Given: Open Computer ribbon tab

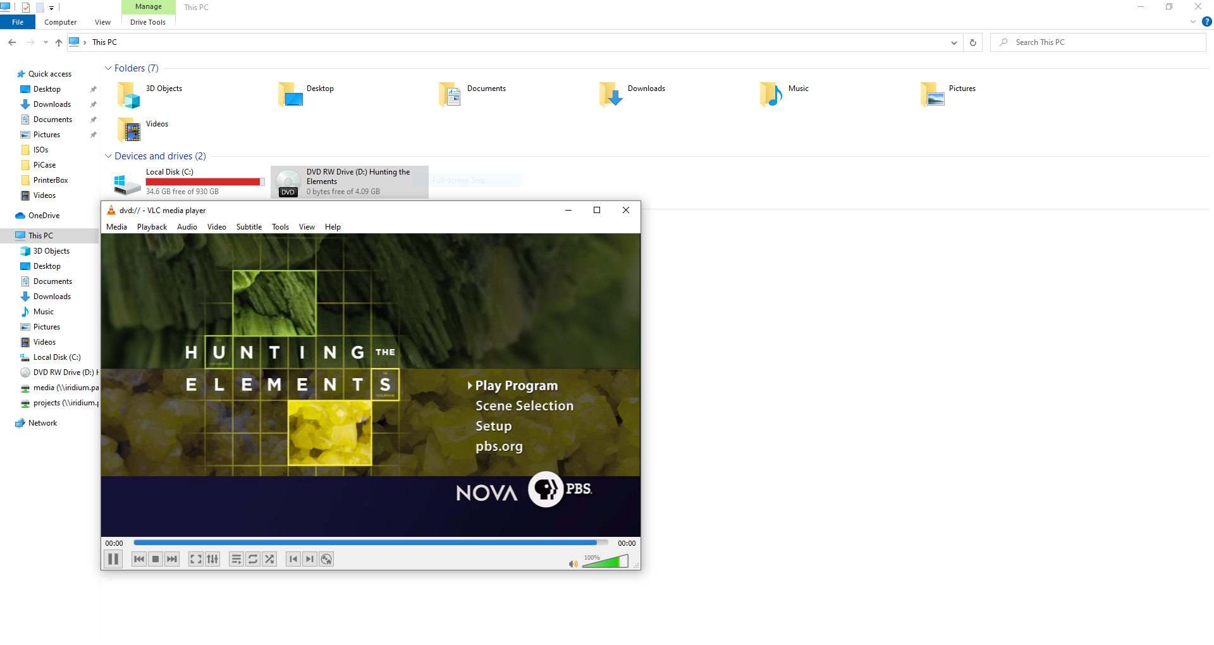Looking at the screenshot, I should tap(60, 22).
